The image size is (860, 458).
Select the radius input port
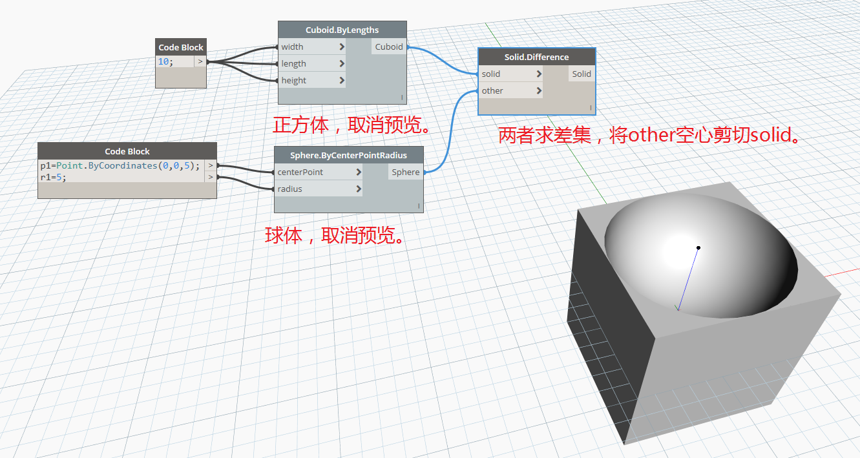click(x=319, y=189)
